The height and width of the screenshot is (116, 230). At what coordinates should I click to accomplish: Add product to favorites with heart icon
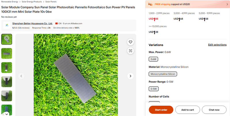point(131,42)
